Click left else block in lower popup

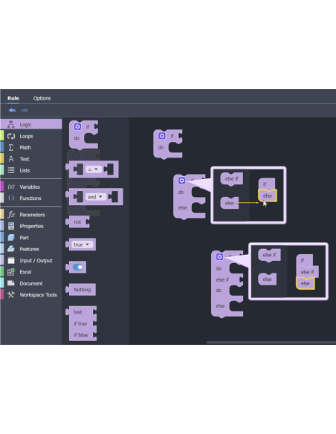(x=267, y=279)
